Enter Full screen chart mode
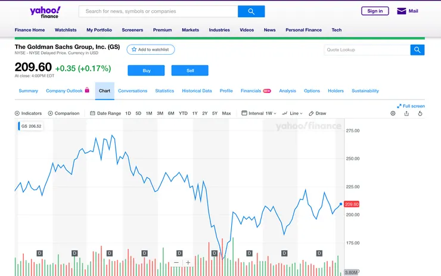The width and height of the screenshot is (441, 276). coord(411,106)
